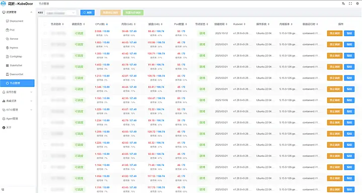Open Agent管理 in the sidebar
The image size is (362, 193).
pos(12,119)
